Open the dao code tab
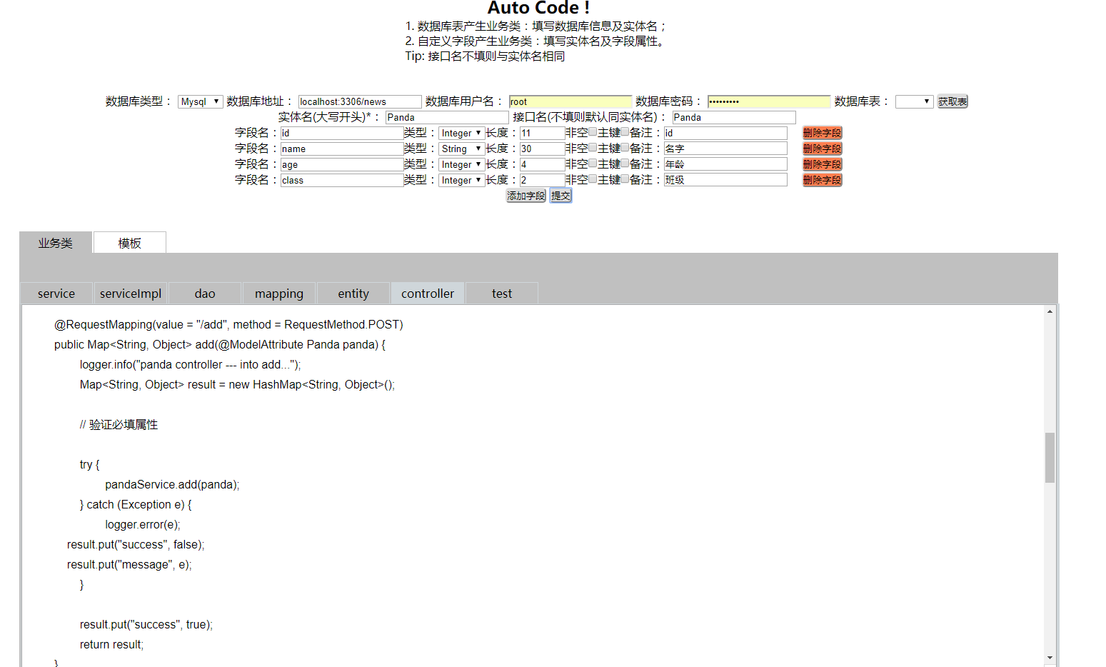This screenshot has height=667, width=1106. (205, 294)
